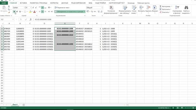Image resolution: width=196 pixels, height=110 pixels.
Task: Expand the Заполнить fill dropdown
Action: click(x=171, y=9)
